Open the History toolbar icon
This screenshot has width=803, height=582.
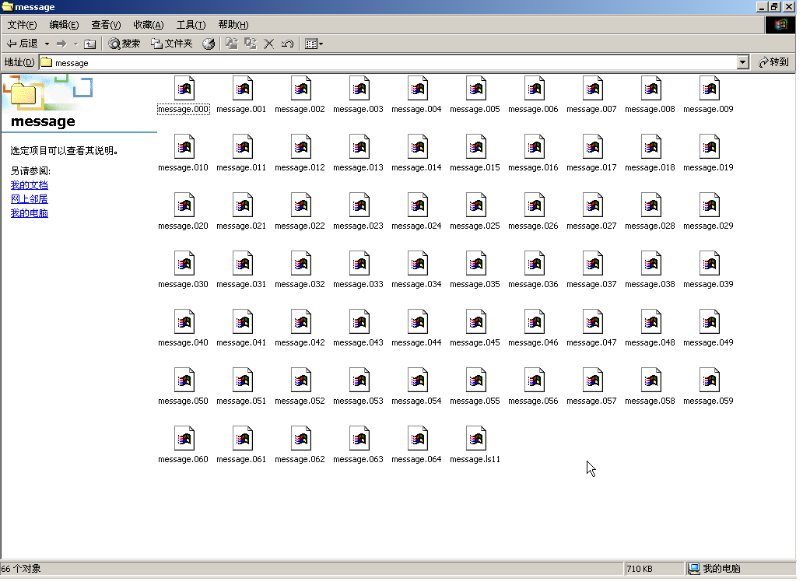tap(209, 44)
